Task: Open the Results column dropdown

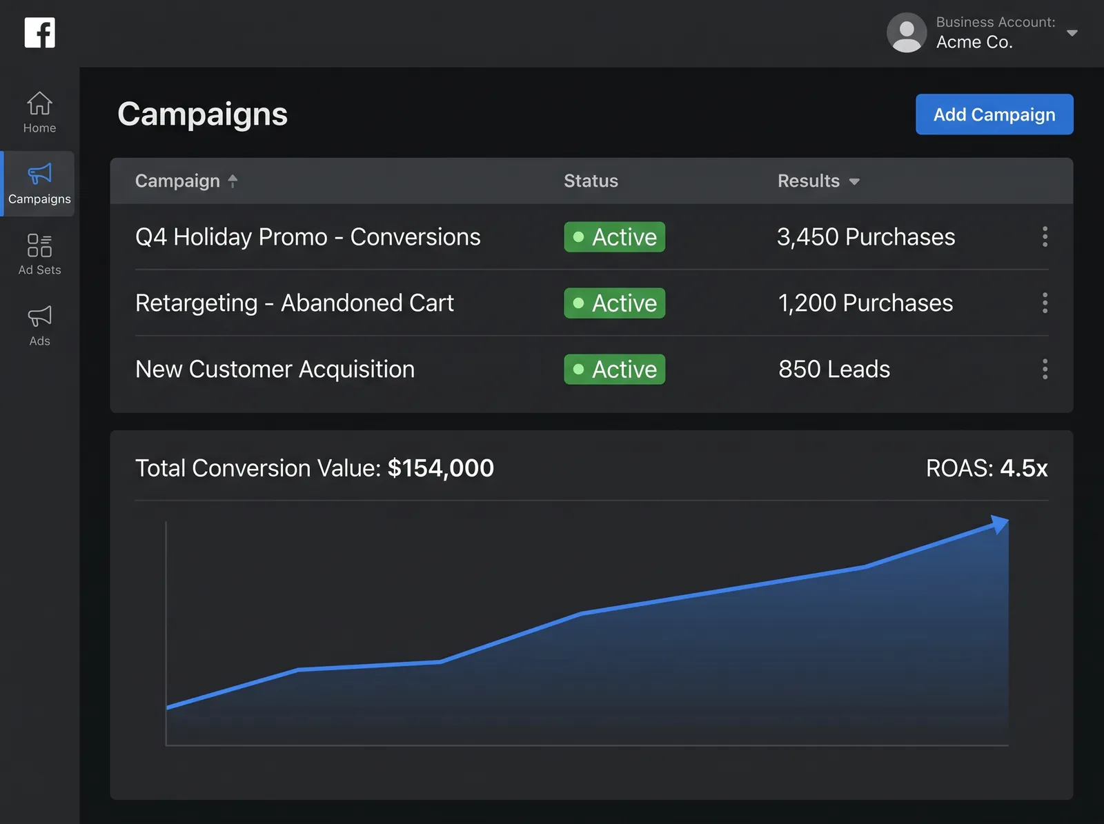Action: point(854,181)
